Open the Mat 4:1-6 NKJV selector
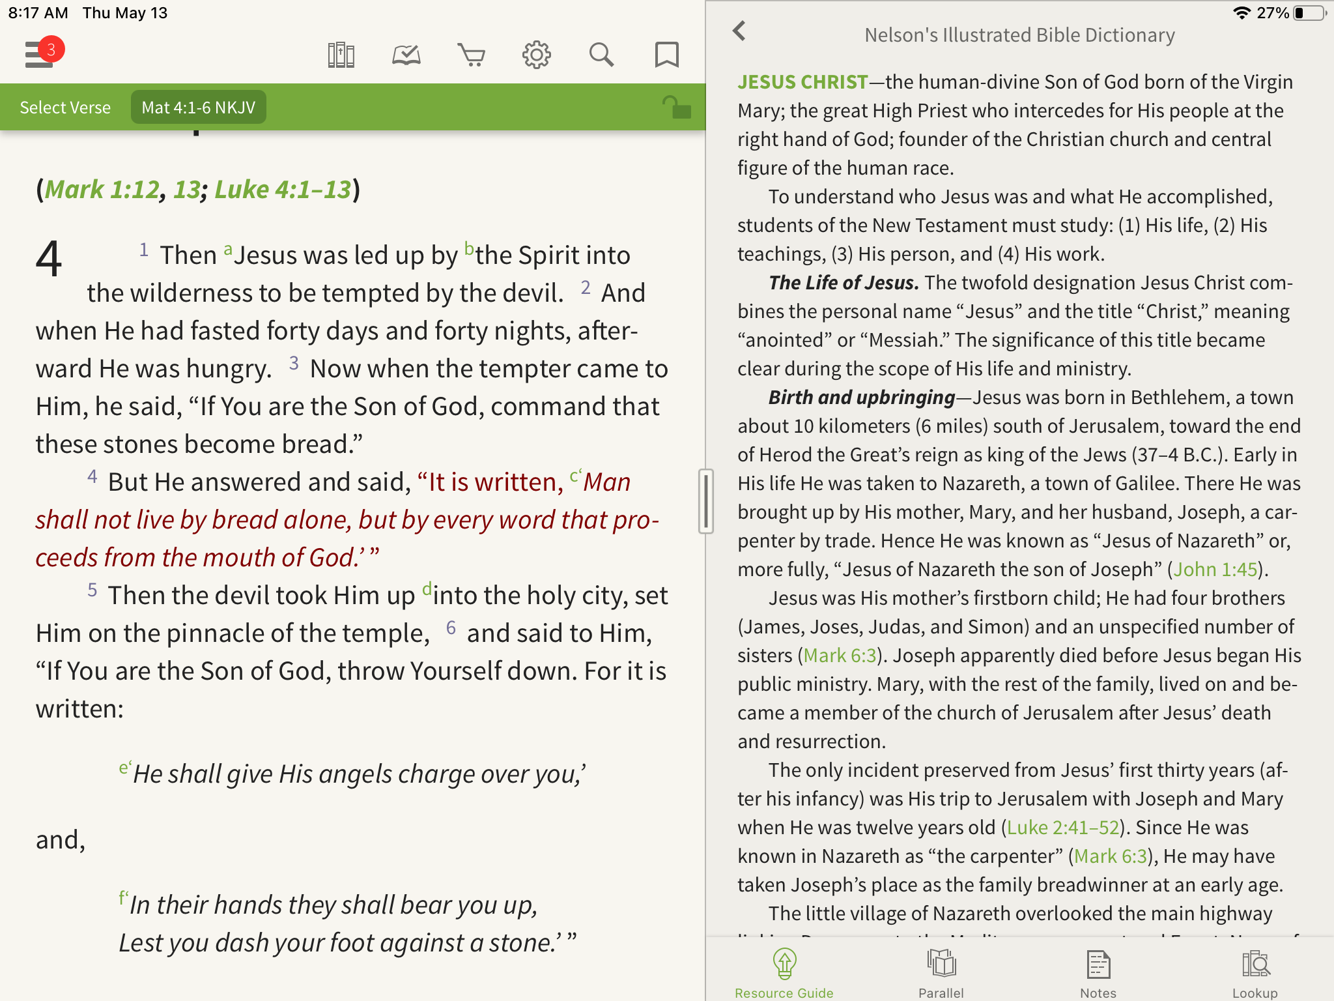Image resolution: width=1334 pixels, height=1001 pixels. 199,108
